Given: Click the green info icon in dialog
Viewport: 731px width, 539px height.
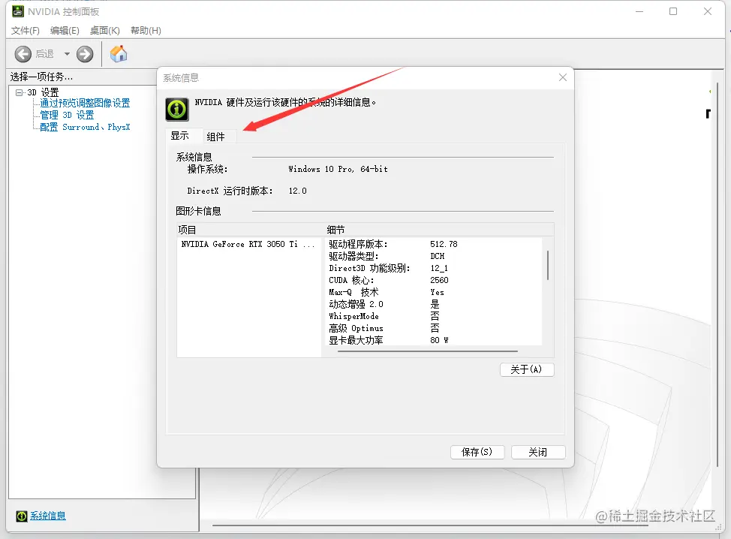Looking at the screenshot, I should pos(177,110).
